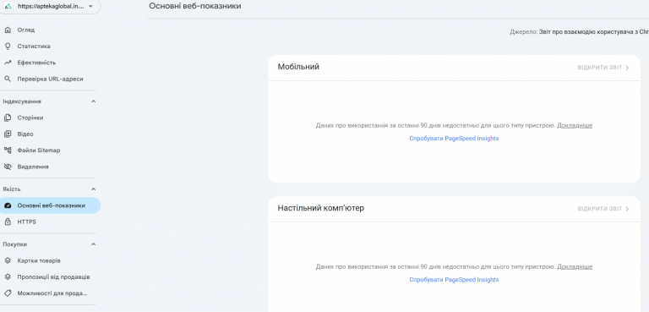Click the trend arrow icon beside Ефективність
649x312 pixels.
(x=8, y=63)
